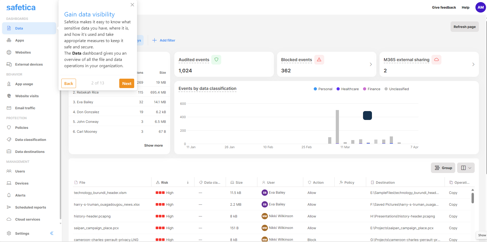The image size is (487, 242).
Task: Toggle Unclassified legend series
Action: click(397, 89)
